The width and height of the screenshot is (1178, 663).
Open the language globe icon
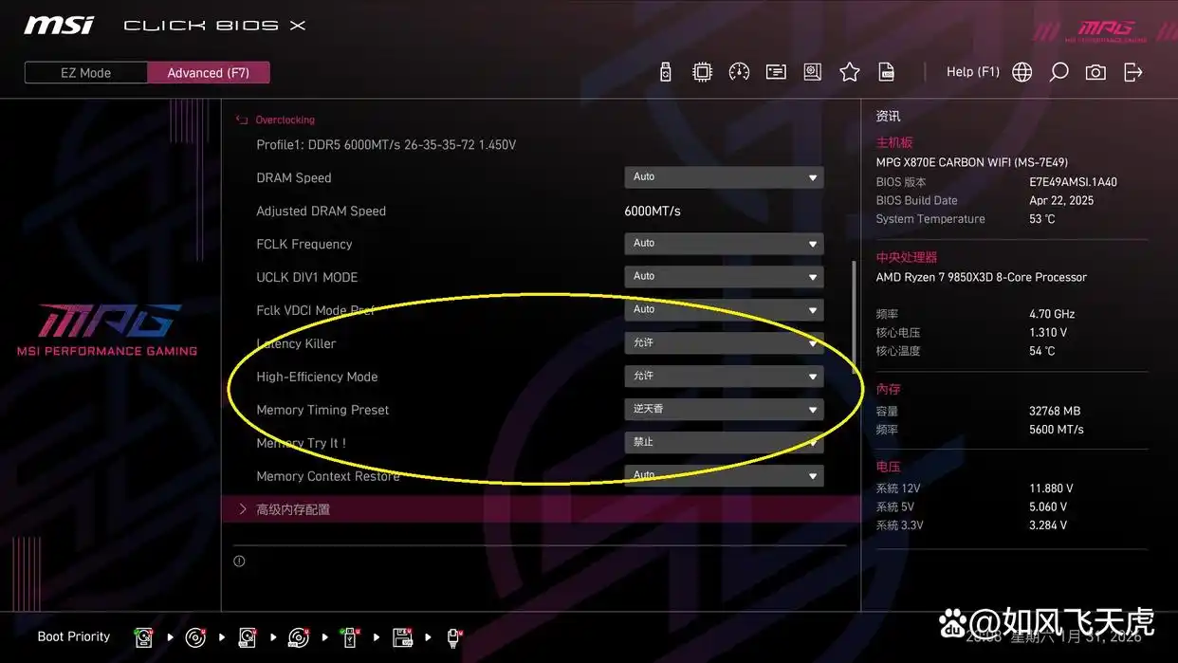click(x=1022, y=72)
